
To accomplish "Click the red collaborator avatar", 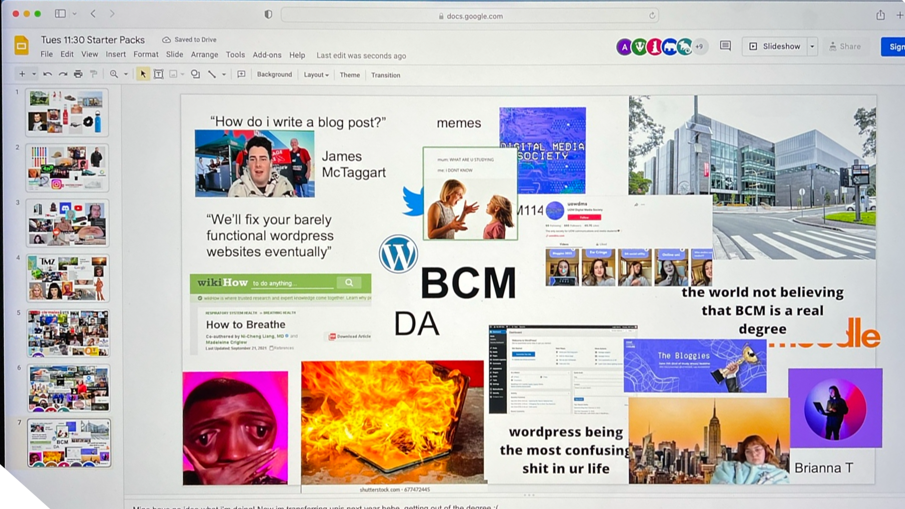I will coord(654,47).
